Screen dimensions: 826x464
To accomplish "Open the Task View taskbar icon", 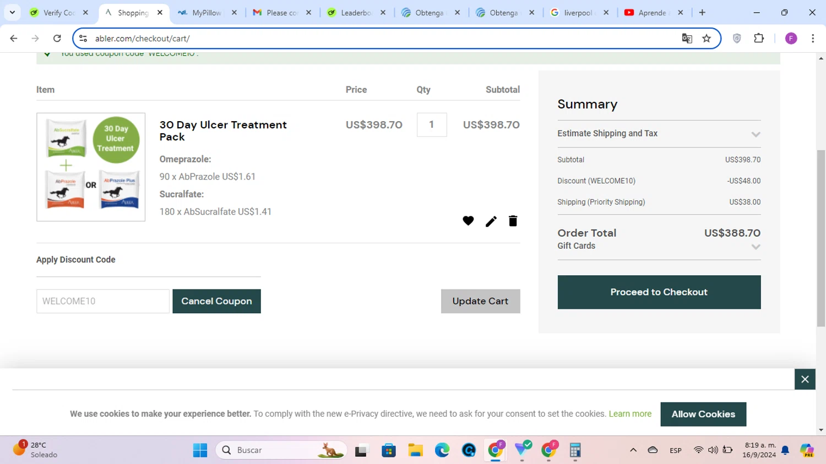I will click(361, 451).
